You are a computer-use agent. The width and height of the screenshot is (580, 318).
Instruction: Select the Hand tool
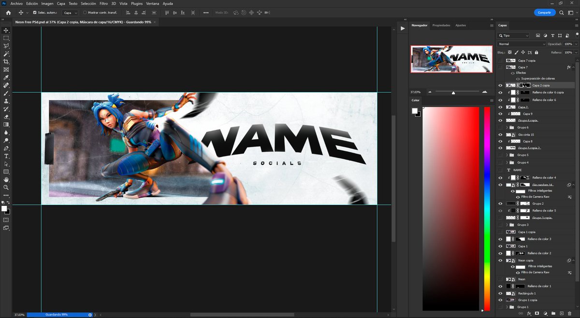pos(6,179)
